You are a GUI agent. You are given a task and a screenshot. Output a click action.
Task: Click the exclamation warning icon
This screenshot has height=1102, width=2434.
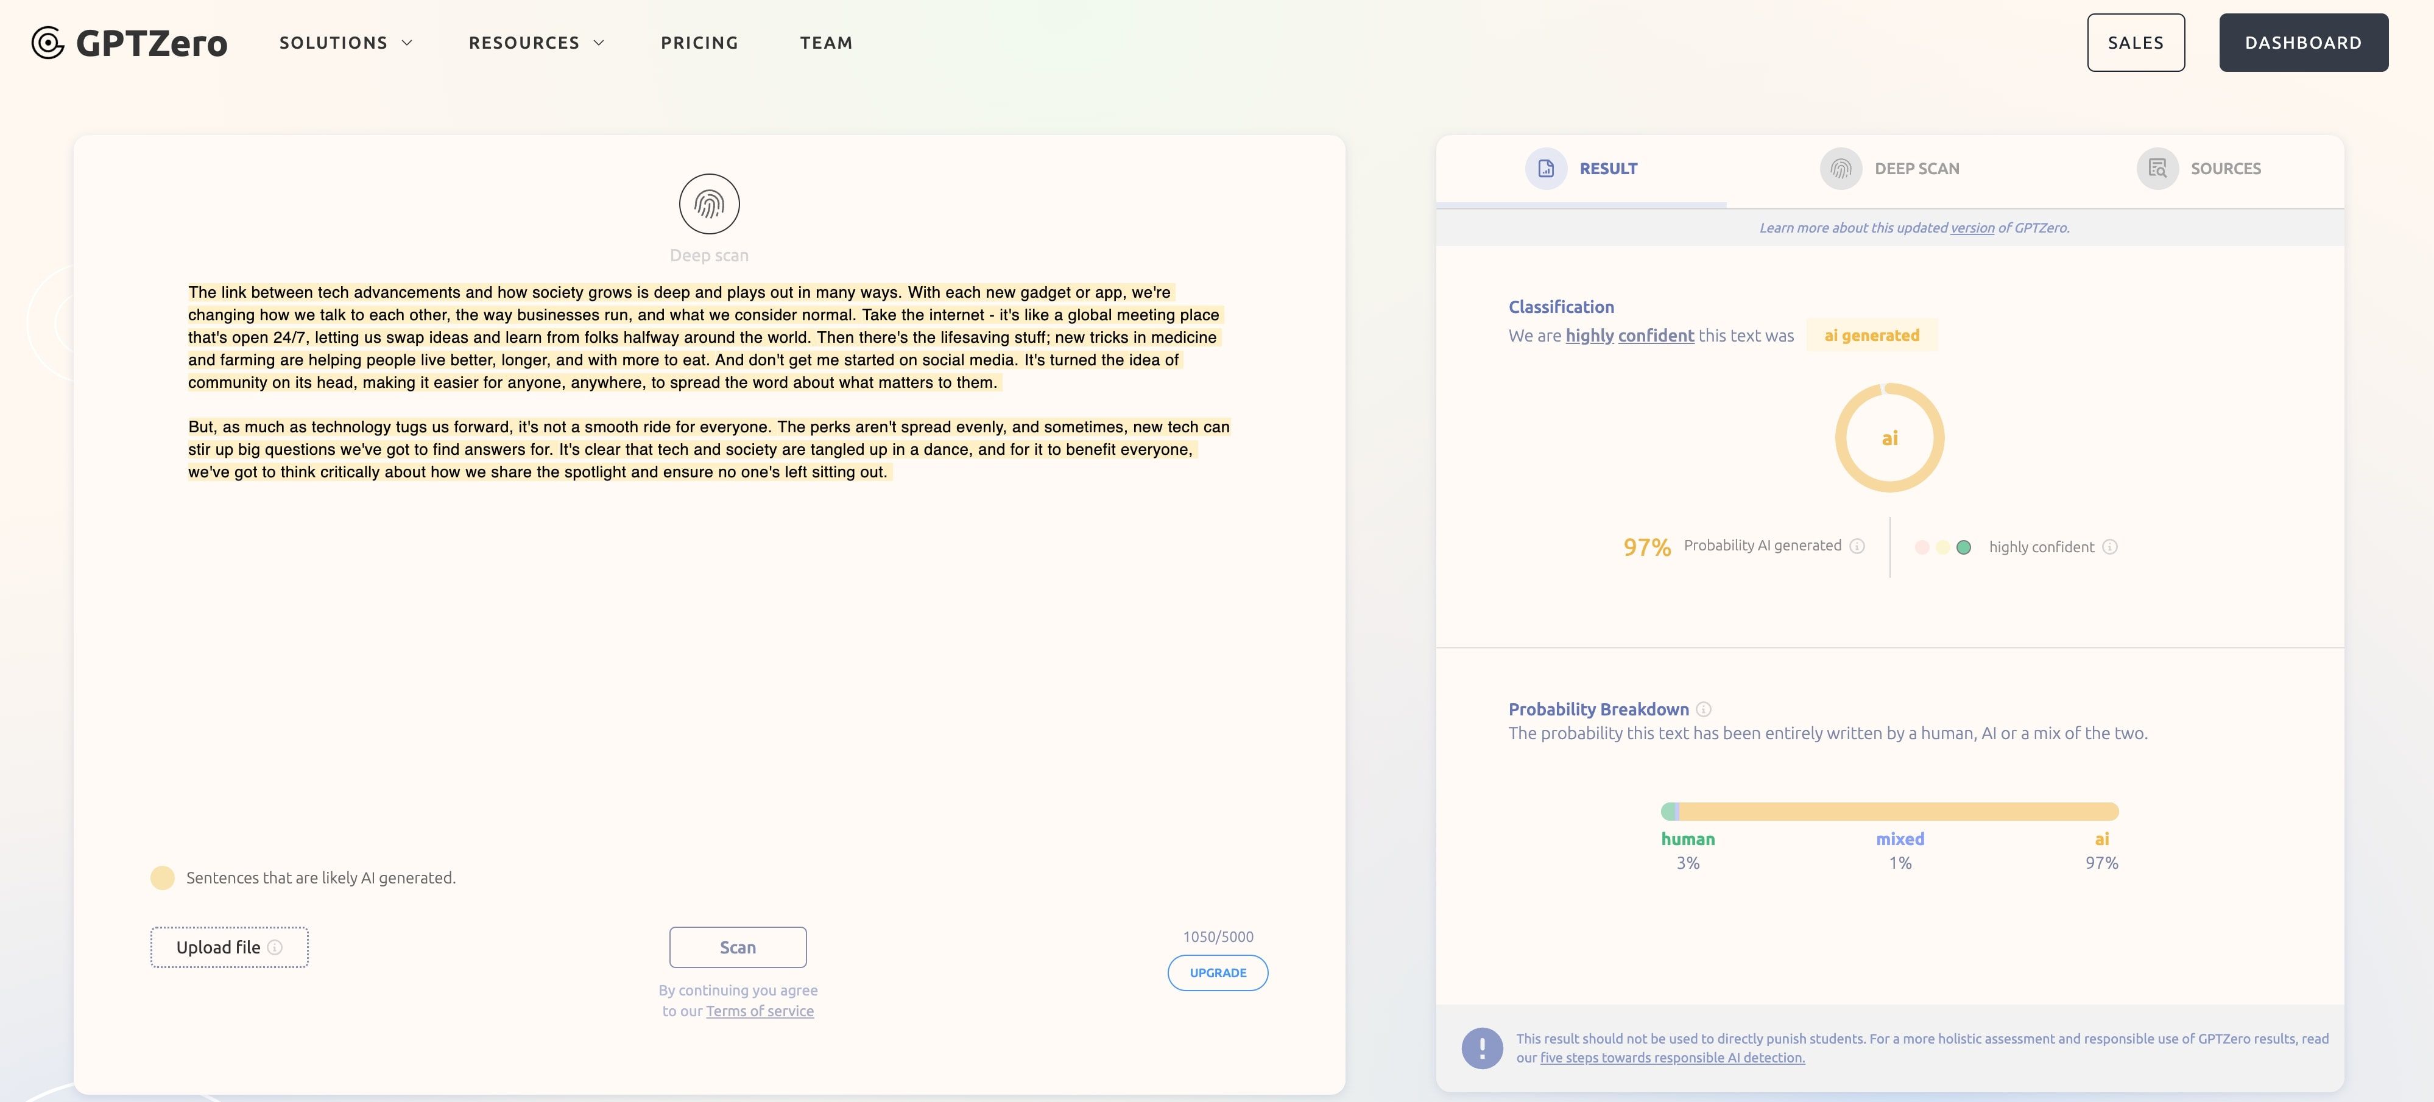1481,1047
